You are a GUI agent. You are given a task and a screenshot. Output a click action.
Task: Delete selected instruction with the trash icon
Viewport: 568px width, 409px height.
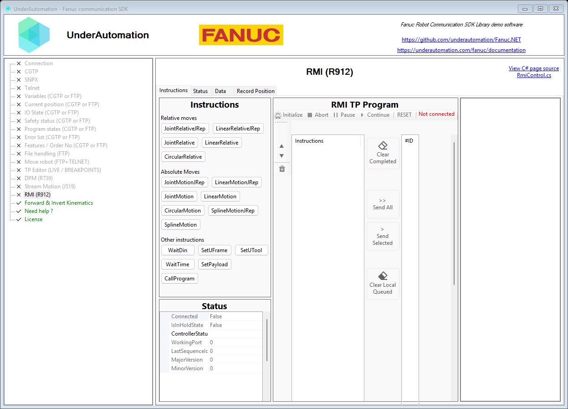(281, 169)
